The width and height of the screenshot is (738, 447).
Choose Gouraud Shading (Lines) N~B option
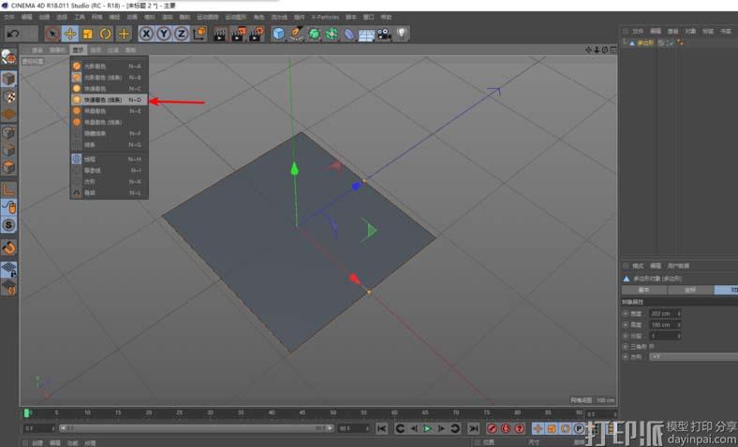point(110,77)
